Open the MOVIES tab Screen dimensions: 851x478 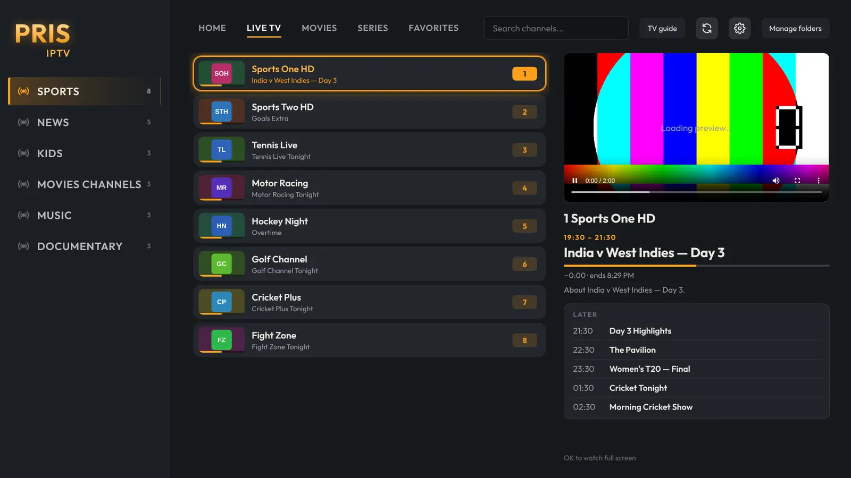[x=319, y=28]
